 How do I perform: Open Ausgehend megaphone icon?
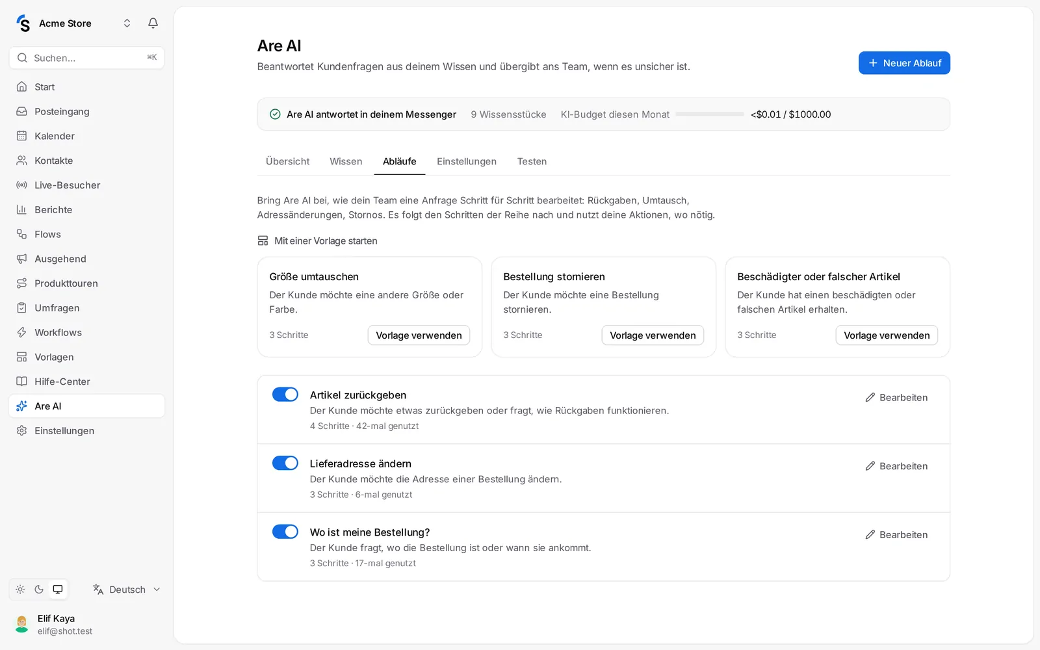click(21, 259)
